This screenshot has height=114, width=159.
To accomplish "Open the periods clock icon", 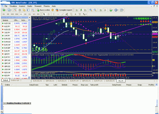I will pos(116,10).
